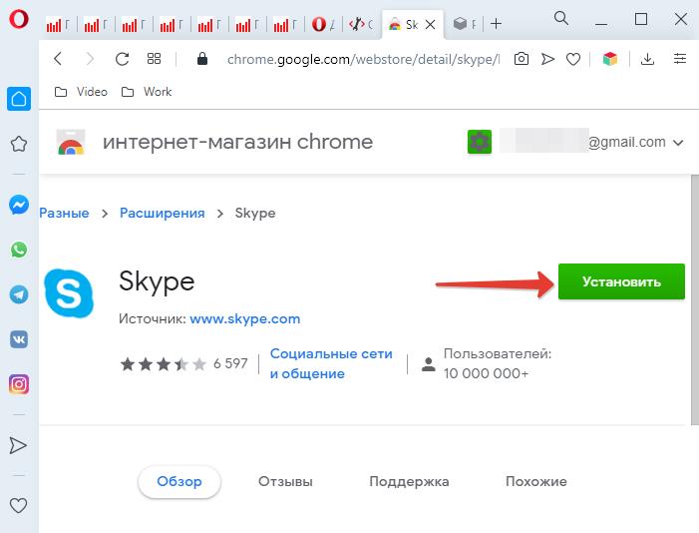Click the 10 000 000+ users count
Screen dimensions: 699x533
click(x=486, y=373)
